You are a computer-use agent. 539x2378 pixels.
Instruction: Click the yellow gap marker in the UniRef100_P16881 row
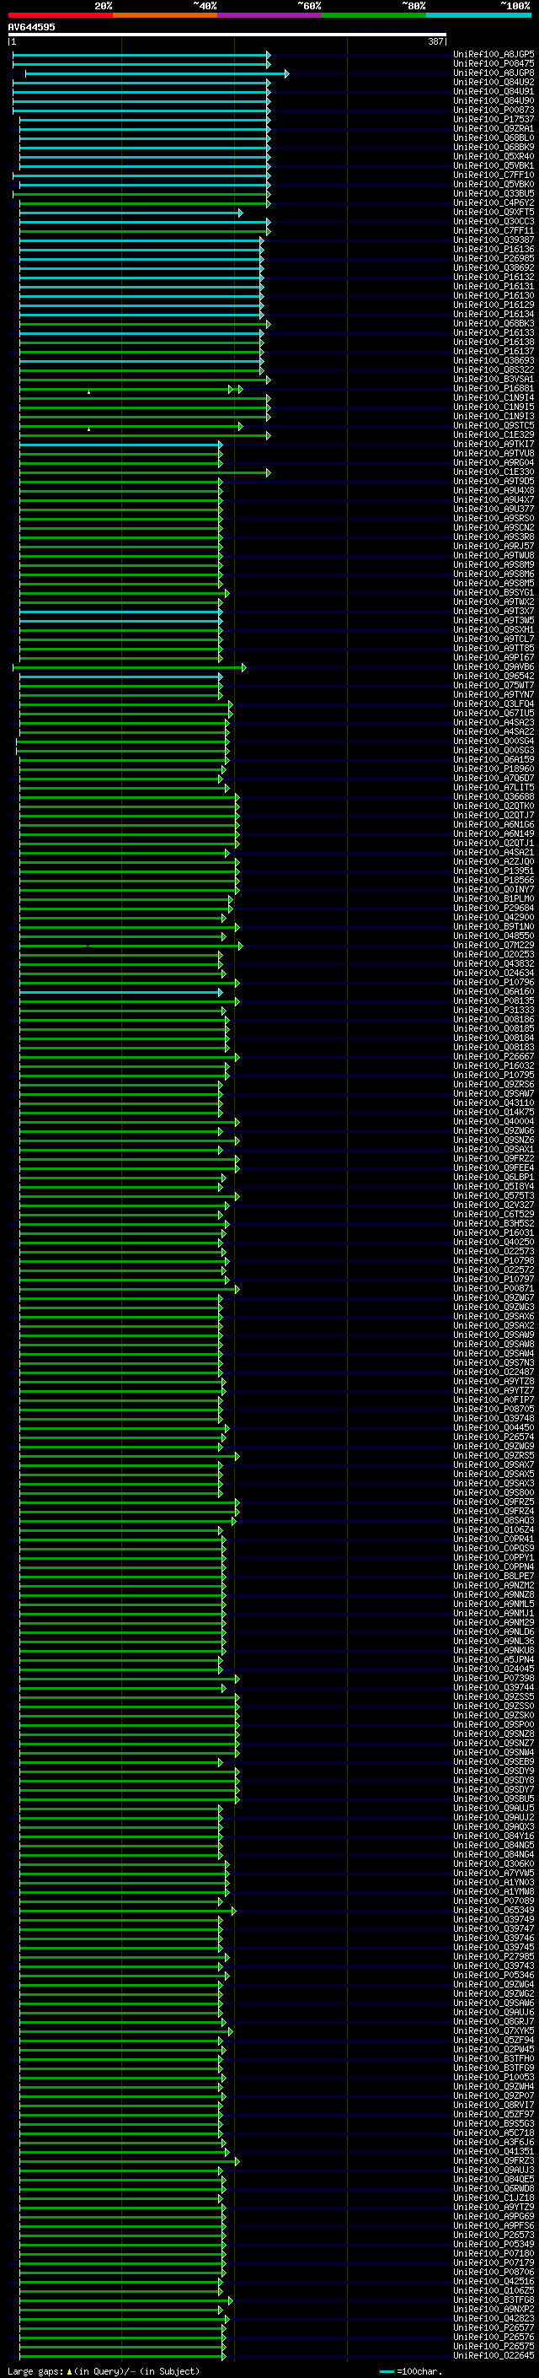88,392
